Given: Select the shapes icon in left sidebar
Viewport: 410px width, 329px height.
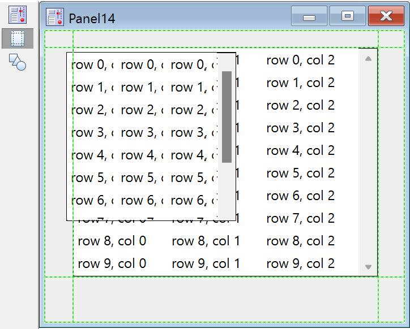Looking at the screenshot, I should (18, 62).
